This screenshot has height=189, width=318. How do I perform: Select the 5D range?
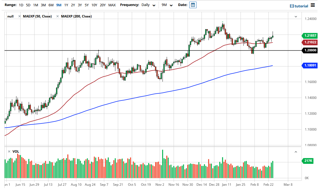28,5
